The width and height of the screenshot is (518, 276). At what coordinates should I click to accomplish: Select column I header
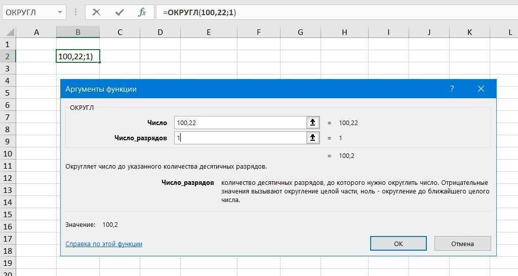pos(388,32)
